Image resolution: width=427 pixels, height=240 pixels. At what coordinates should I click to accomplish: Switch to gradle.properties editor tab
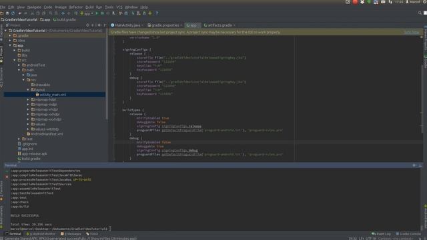165,25
